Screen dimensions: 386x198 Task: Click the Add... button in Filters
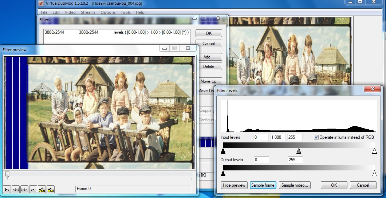pos(208,57)
